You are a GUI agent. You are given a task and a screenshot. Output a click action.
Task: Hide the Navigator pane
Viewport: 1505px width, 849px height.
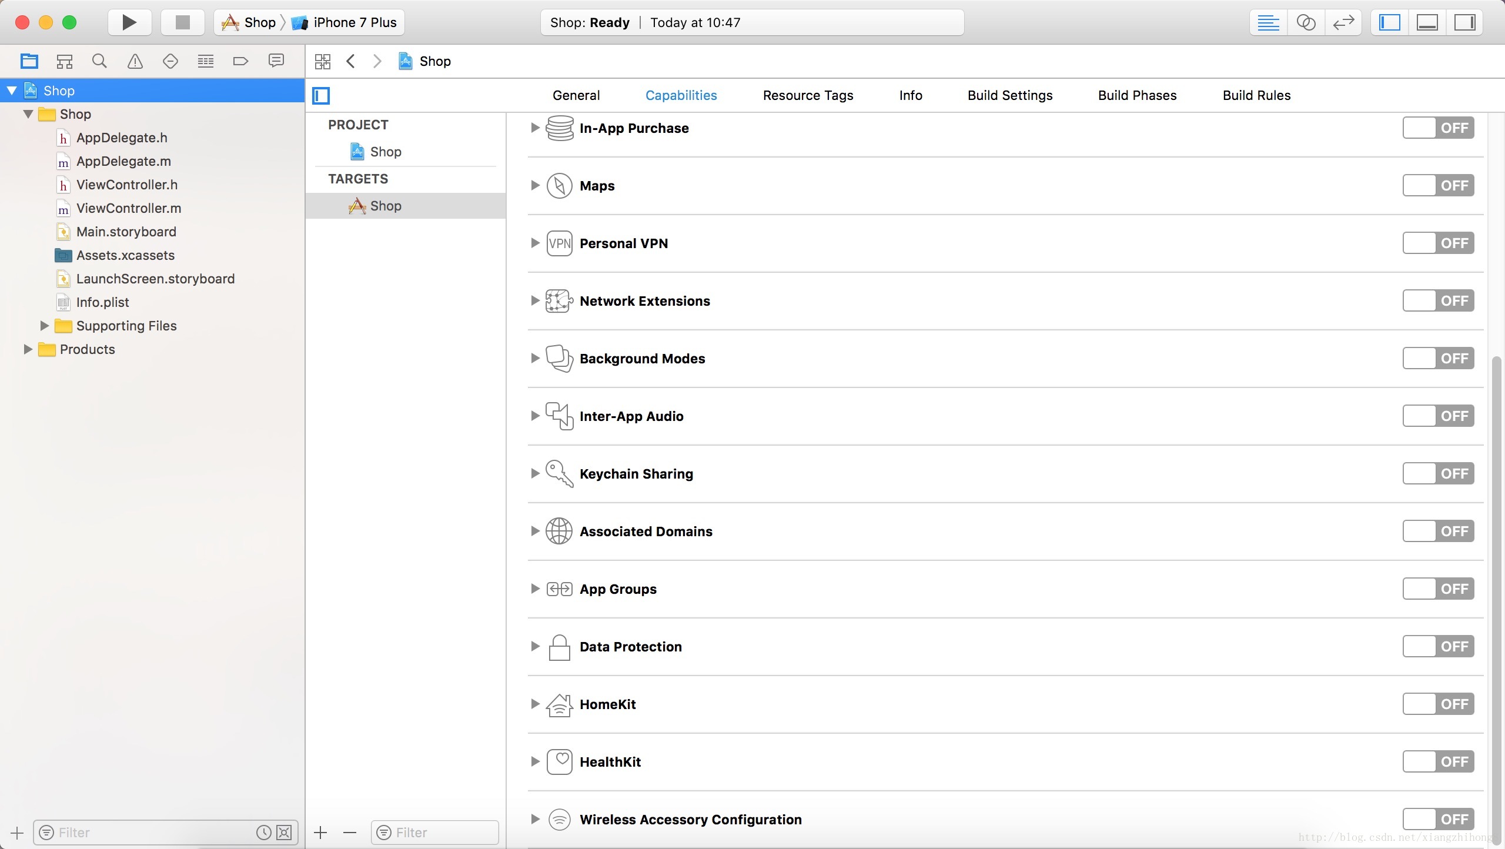1390,22
